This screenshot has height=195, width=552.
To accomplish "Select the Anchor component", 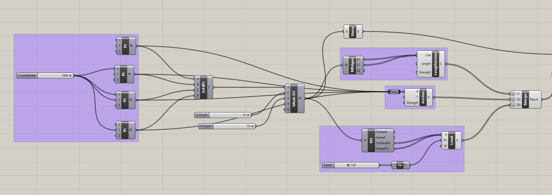I will (x=423, y=97).
